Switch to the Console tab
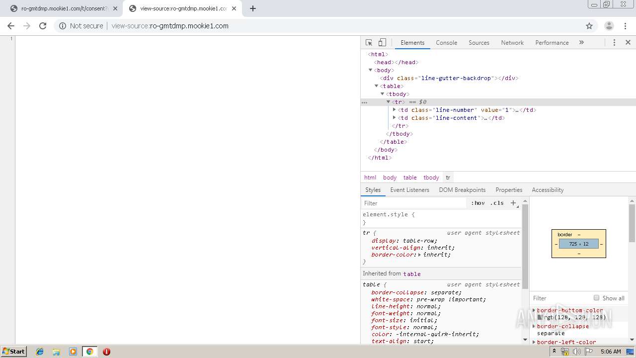636x358 pixels. pos(446,43)
